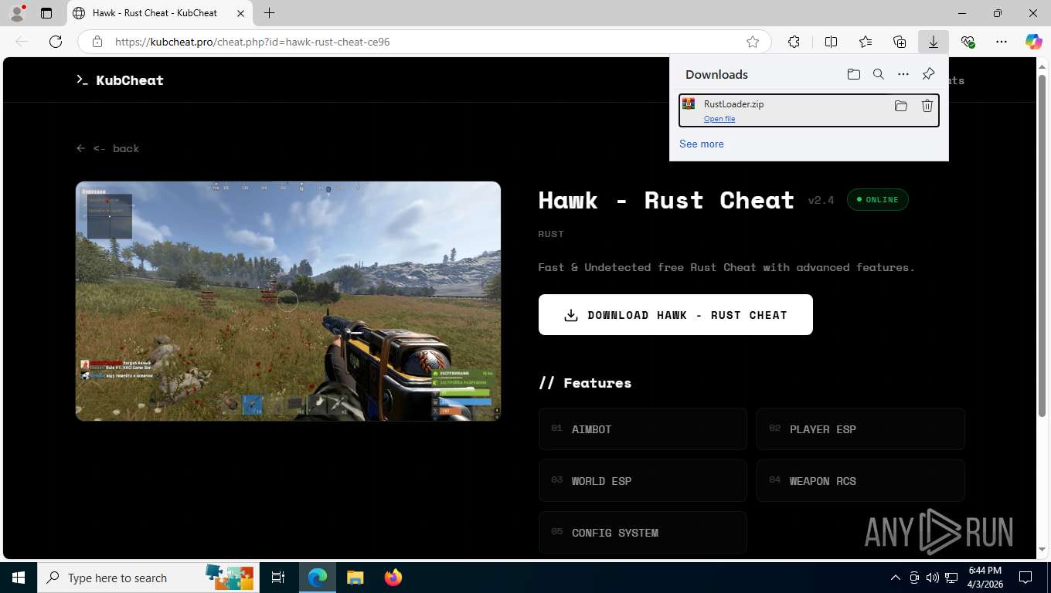This screenshot has height=593, width=1051.
Task: Click See more in Downloads
Action: 702,144
